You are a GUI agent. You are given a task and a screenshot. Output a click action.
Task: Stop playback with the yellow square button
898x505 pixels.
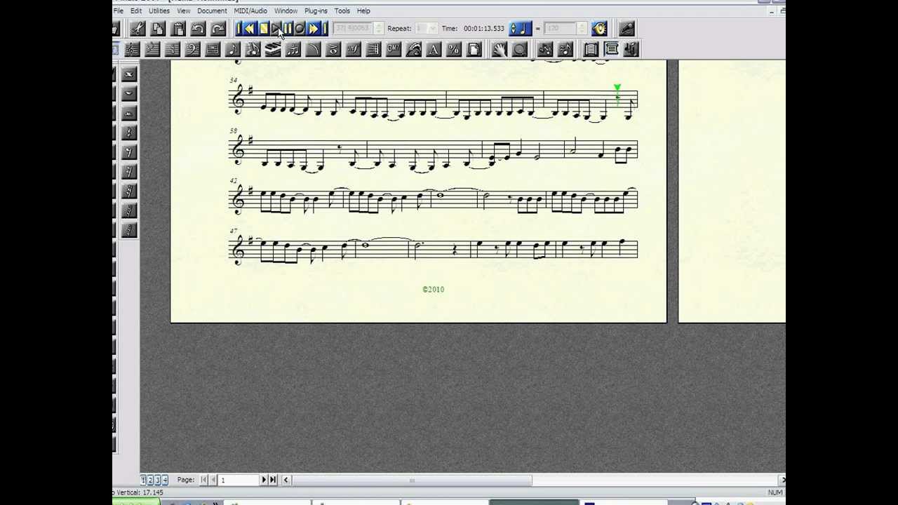click(264, 29)
